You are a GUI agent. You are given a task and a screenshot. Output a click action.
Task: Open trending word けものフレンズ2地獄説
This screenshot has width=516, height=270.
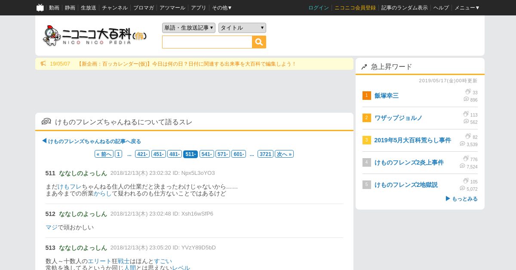[x=406, y=185]
